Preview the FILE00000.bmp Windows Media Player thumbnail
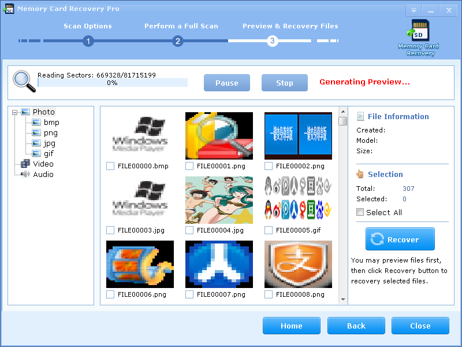The height and width of the screenshot is (347, 462). [x=140, y=136]
